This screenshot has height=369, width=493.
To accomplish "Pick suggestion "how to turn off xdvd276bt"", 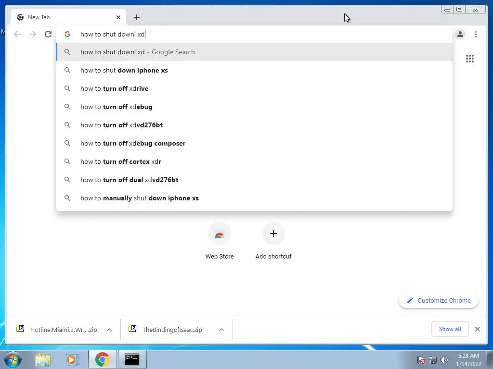I will pyautogui.click(x=254, y=125).
